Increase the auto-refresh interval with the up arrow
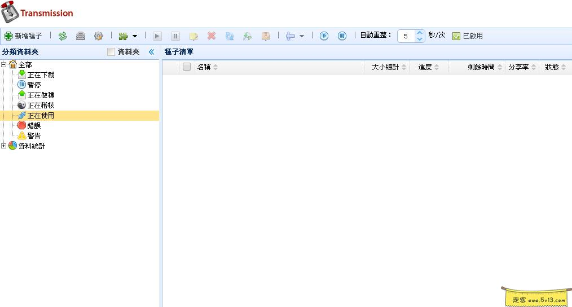 coord(420,33)
